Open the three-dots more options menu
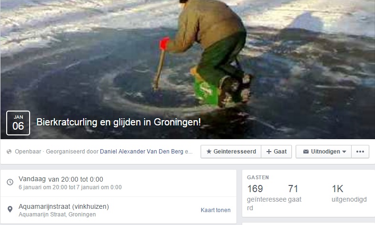This screenshot has width=375, height=225. click(360, 152)
